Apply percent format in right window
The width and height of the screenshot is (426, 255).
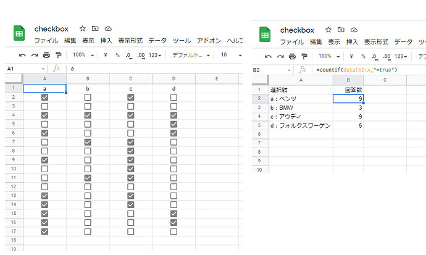tap(363, 56)
